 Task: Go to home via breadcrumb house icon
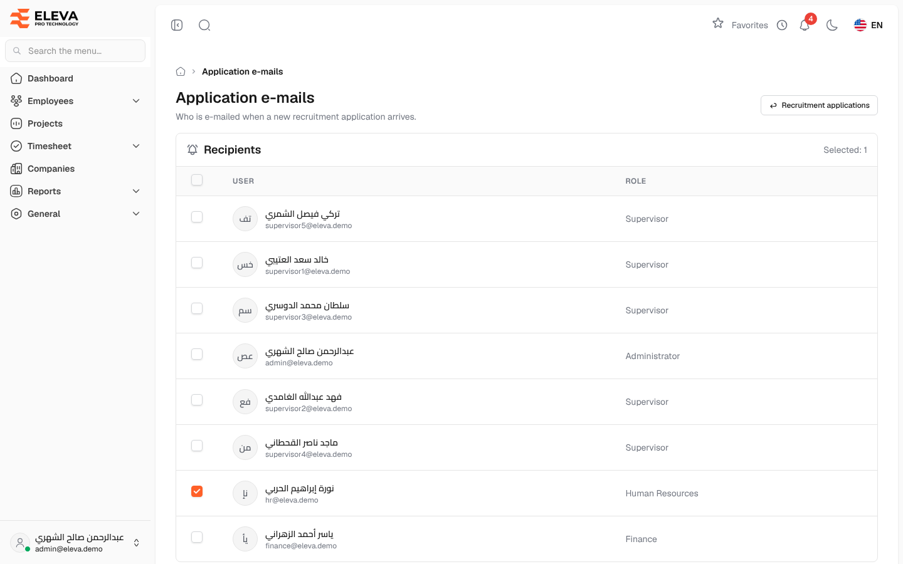(x=181, y=71)
